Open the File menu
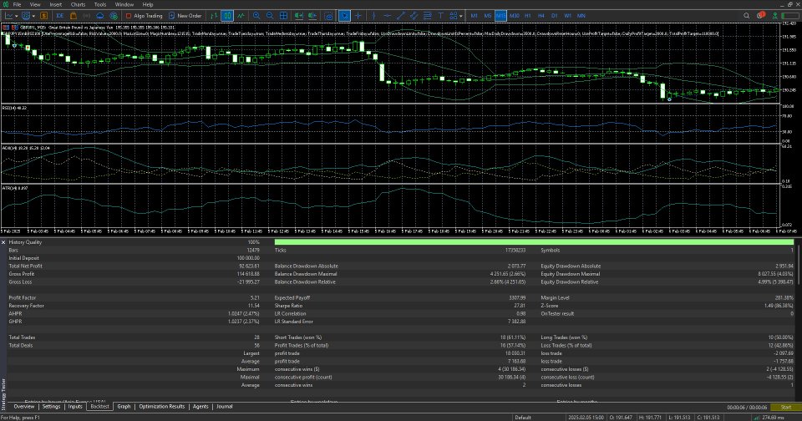The image size is (802, 421). tap(17, 5)
